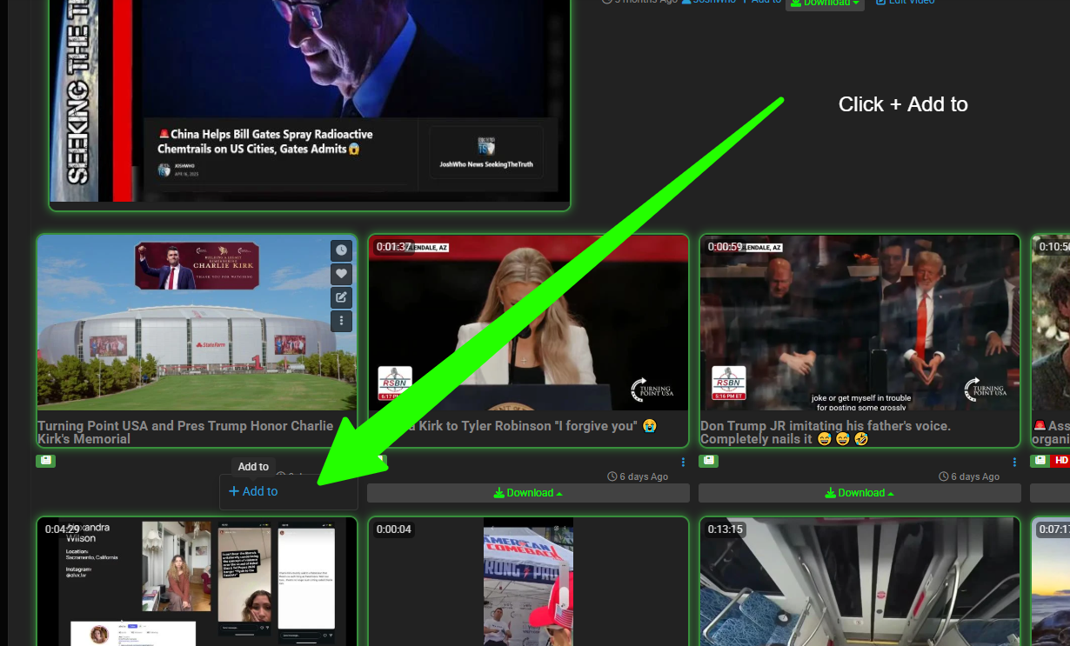Click the Watch Later clock icon on Memorial video

341,250
